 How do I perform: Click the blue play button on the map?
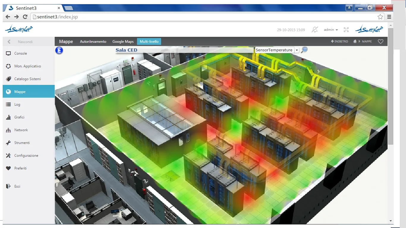click(59, 50)
